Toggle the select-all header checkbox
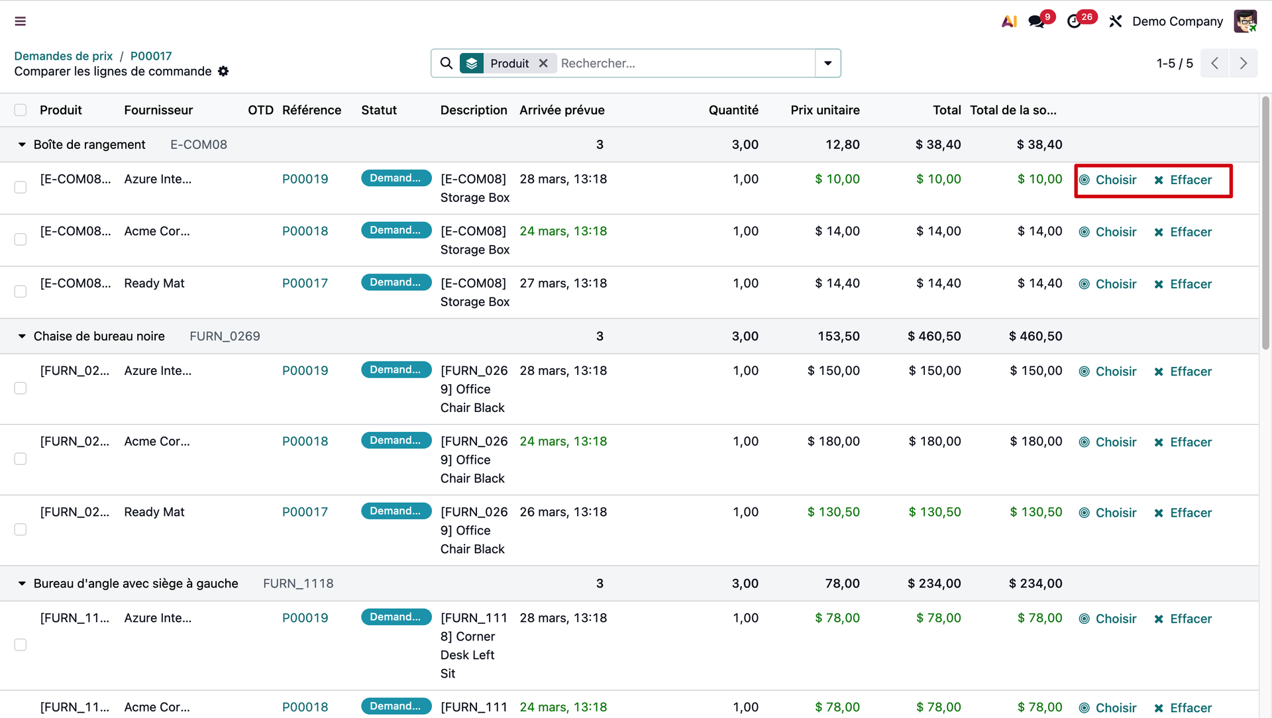 coord(21,110)
